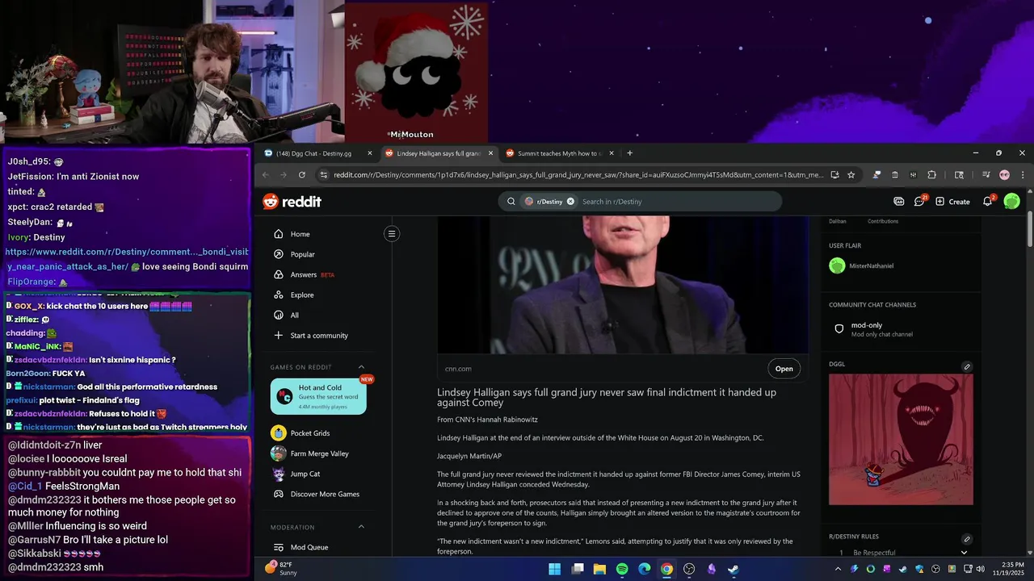1034x581 pixels.
Task: Click the Chrome address bar URL
Action: [578, 175]
